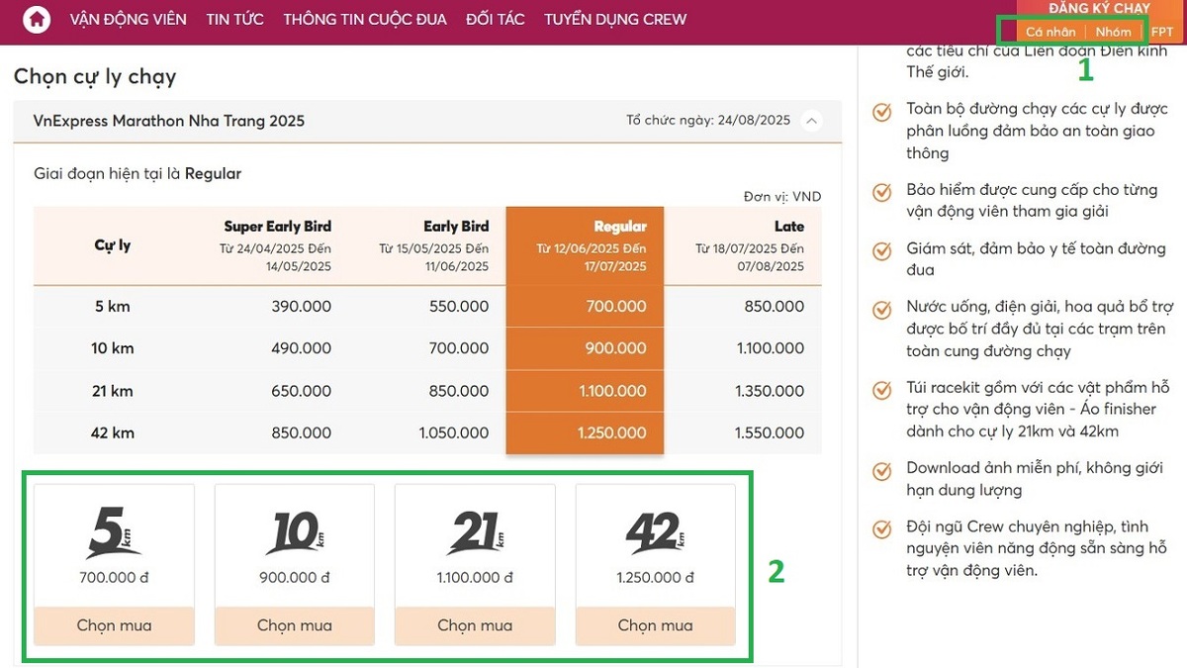
Task: Click checkmark icon beside 'Download ảnh miễn phí'
Action: pos(881,471)
